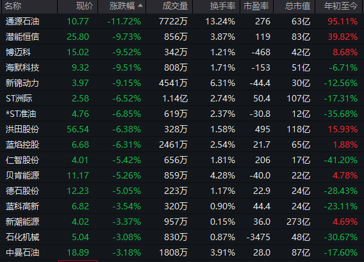Click the 39.82% year-to-date value
364x262 pixels.
pos(343,37)
